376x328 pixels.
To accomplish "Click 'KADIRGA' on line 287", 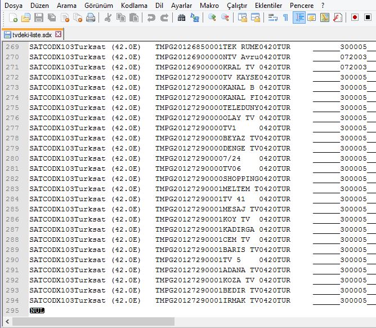I will (239, 229).
